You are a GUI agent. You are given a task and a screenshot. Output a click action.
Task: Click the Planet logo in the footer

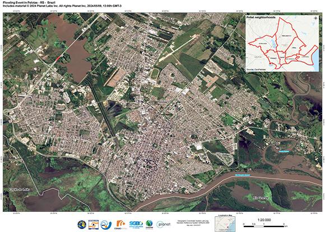pyautogui.click(x=164, y=224)
